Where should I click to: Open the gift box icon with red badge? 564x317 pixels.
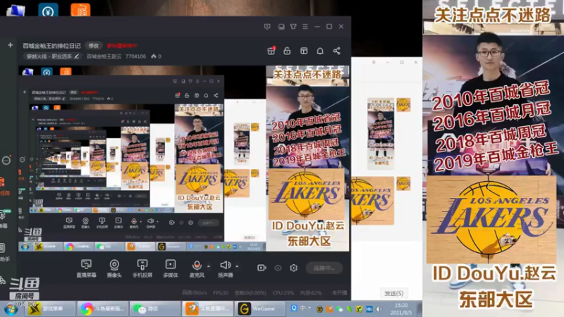271,51
